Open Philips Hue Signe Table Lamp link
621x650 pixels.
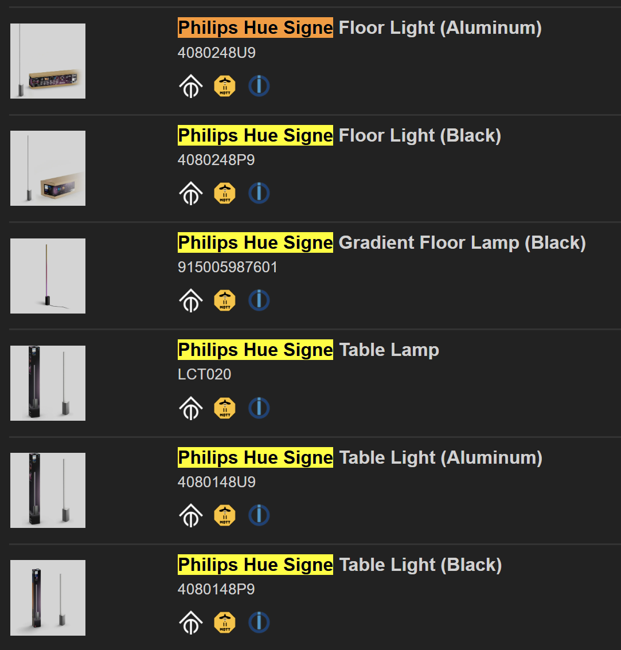tap(308, 350)
